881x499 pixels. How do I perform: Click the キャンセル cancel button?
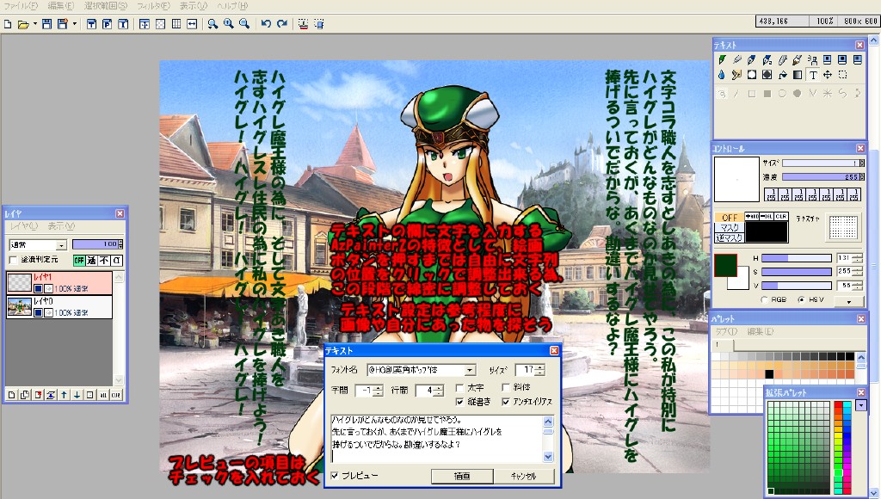pyautogui.click(x=524, y=476)
